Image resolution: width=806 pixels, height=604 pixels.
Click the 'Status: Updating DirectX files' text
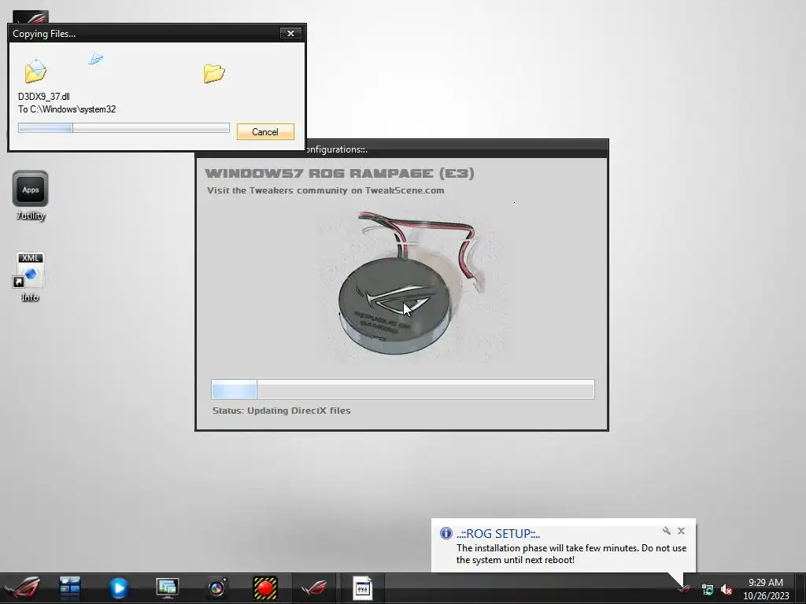[x=281, y=411]
